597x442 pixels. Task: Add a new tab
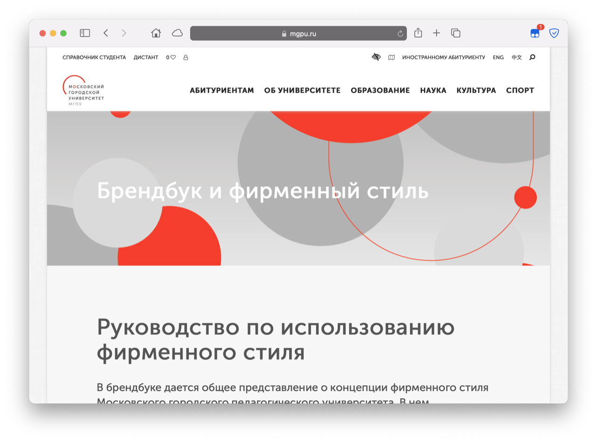[437, 33]
